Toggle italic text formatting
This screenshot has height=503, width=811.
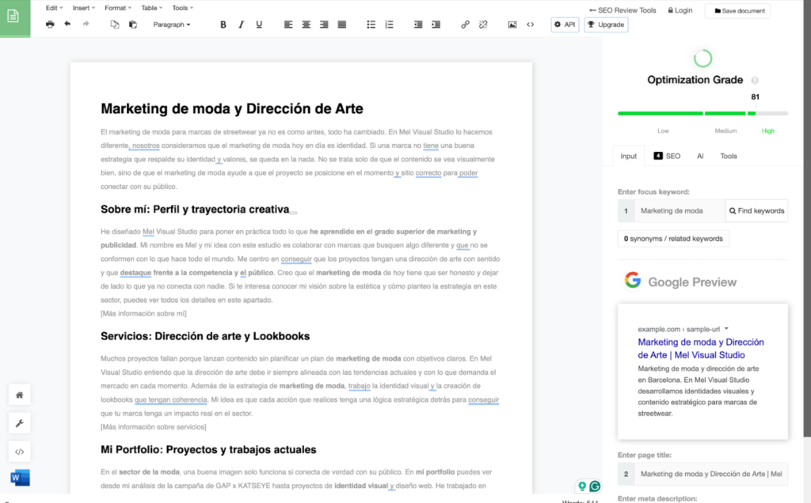[x=241, y=25]
